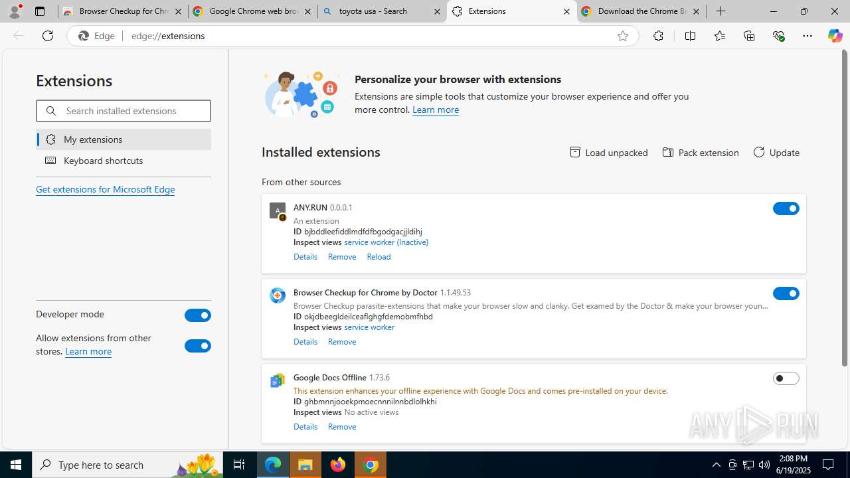The height and width of the screenshot is (478, 850).
Task: Switch to Browser Checkup for Chrome tab
Action: coord(123,11)
